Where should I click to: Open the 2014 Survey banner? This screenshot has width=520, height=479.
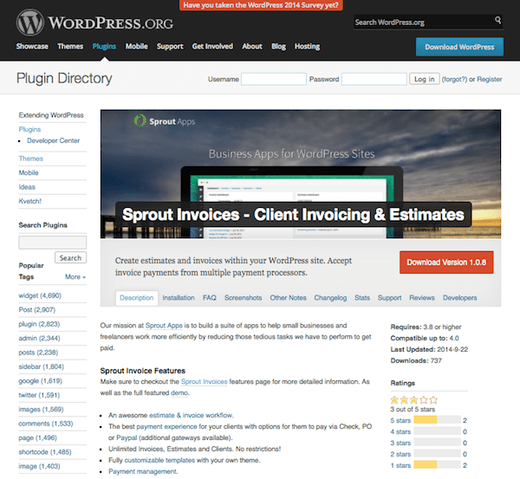pos(261,5)
